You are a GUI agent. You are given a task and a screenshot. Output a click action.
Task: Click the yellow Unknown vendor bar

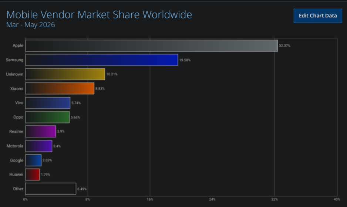[x=65, y=74]
